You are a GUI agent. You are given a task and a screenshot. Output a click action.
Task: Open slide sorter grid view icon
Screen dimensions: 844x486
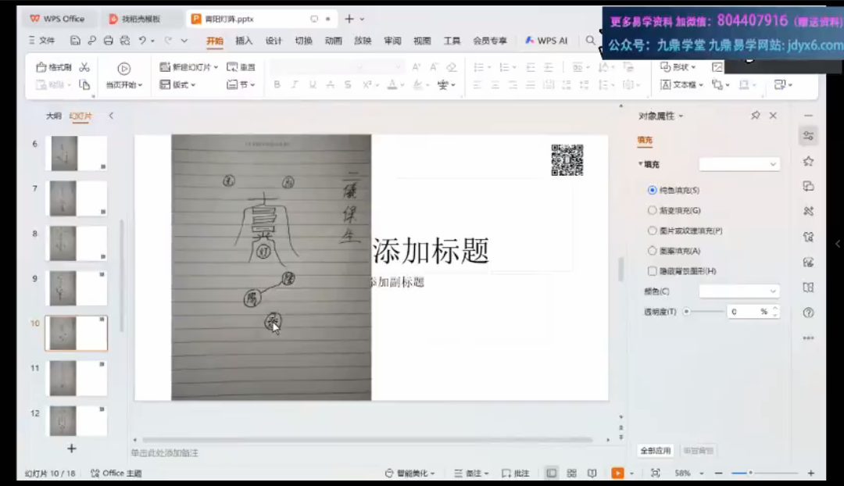(x=572, y=473)
